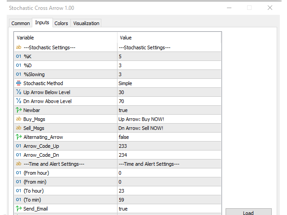287x215 pixels.
Task: Edit the Arrow_Code_Up value 233
Action: click(x=169, y=146)
